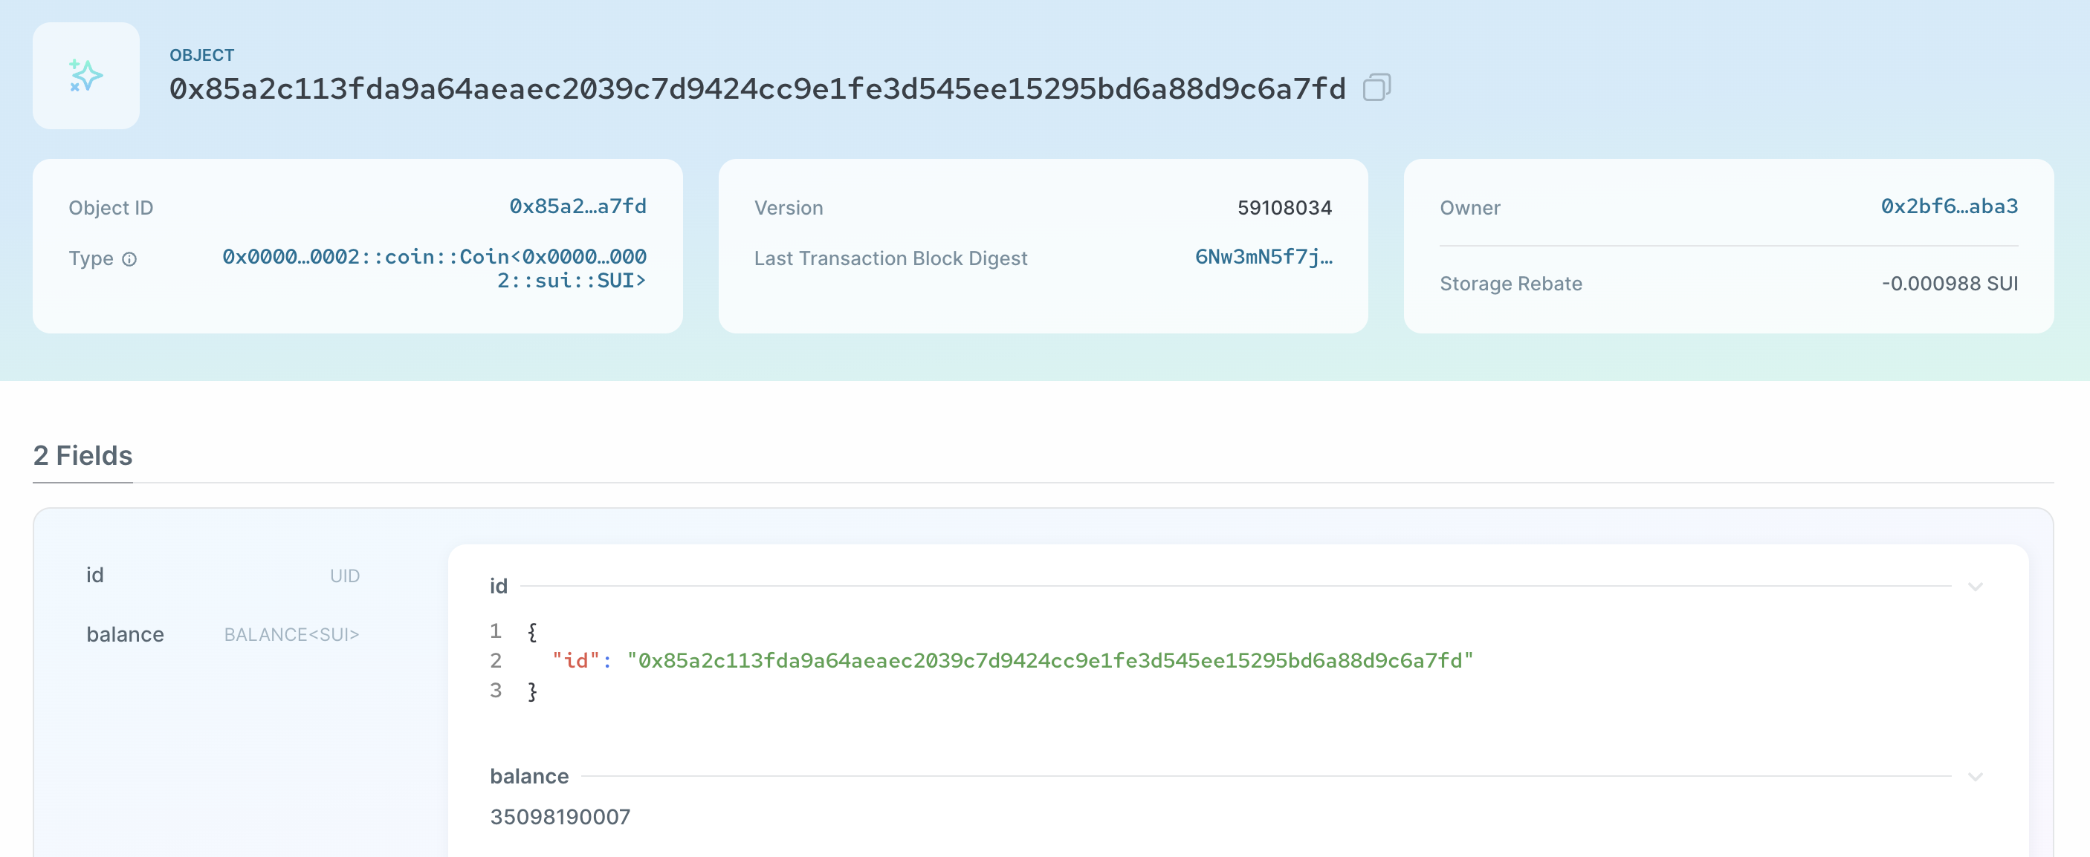This screenshot has height=857, width=2090.
Task: Click the full object address heading
Action: (757, 88)
